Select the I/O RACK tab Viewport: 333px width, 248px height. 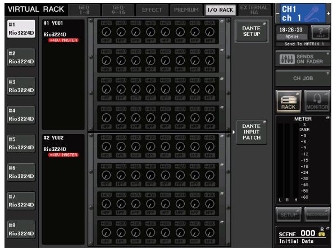pyautogui.click(x=220, y=10)
